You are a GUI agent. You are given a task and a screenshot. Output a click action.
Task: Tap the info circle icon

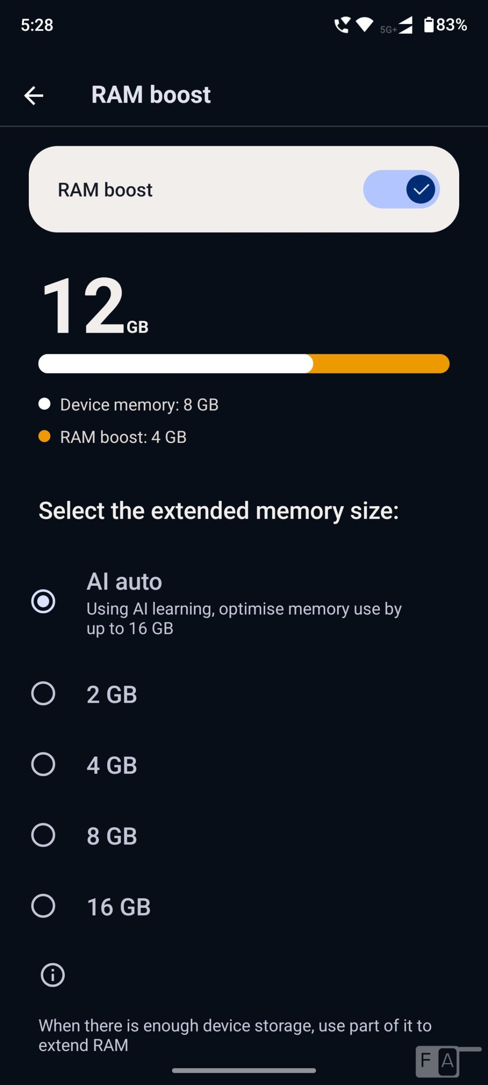53,975
